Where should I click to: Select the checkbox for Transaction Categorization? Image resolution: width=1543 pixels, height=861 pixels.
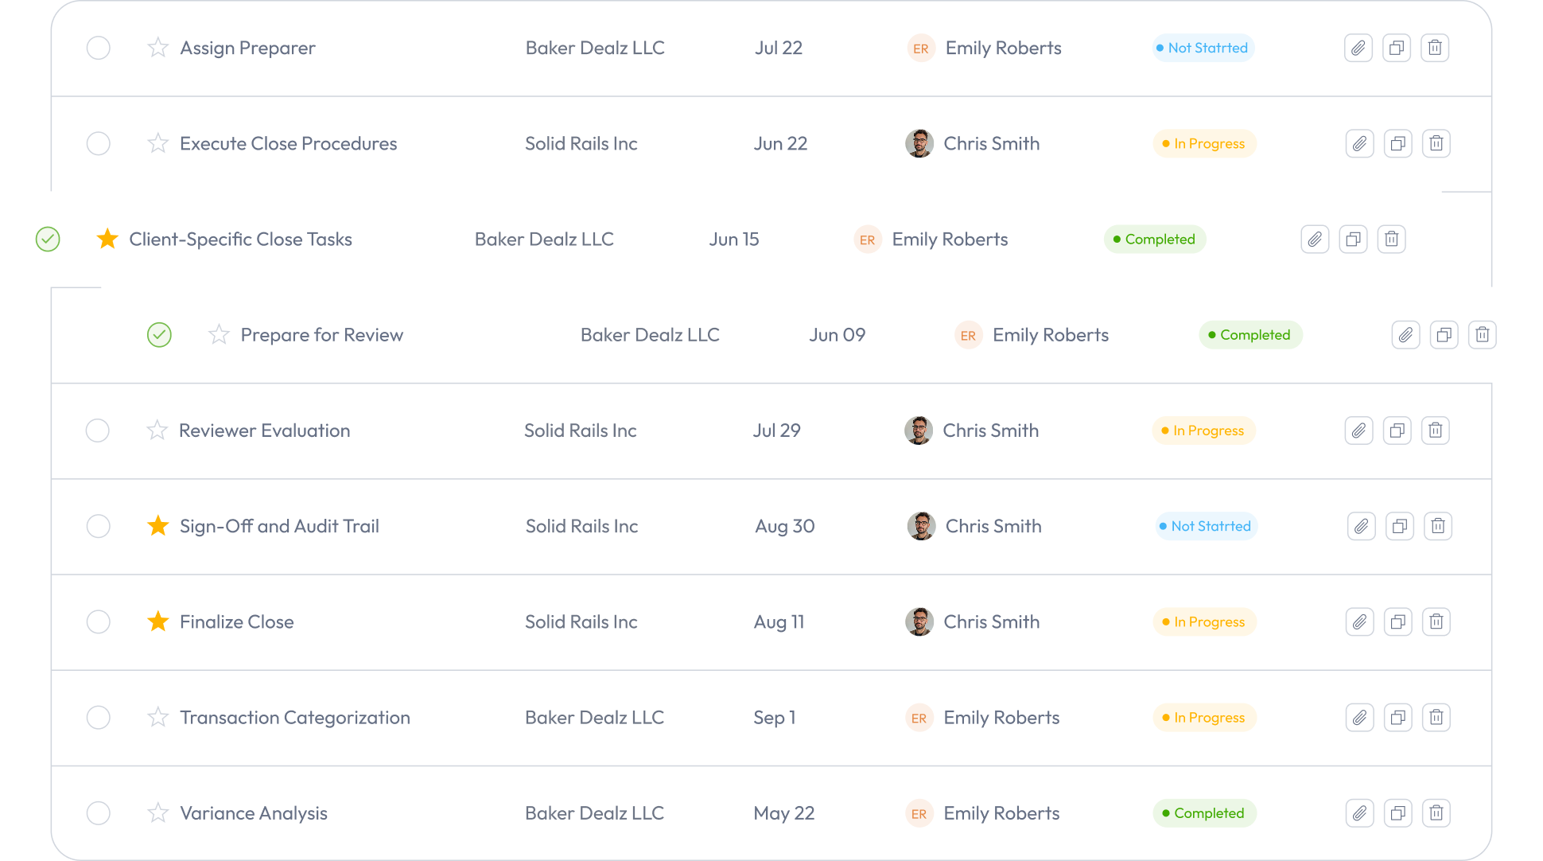(98, 717)
